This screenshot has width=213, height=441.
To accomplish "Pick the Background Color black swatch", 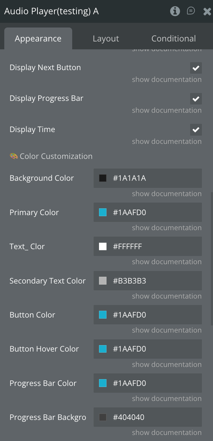I will (103, 178).
